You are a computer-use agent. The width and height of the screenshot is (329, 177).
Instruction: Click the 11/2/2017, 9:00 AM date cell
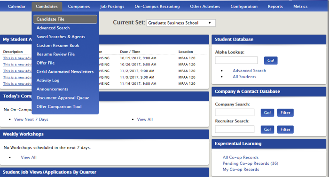[x=137, y=71]
